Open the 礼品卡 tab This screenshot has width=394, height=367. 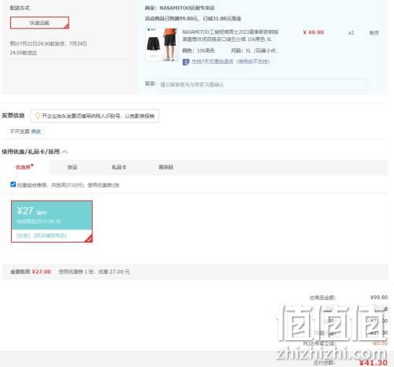119,167
